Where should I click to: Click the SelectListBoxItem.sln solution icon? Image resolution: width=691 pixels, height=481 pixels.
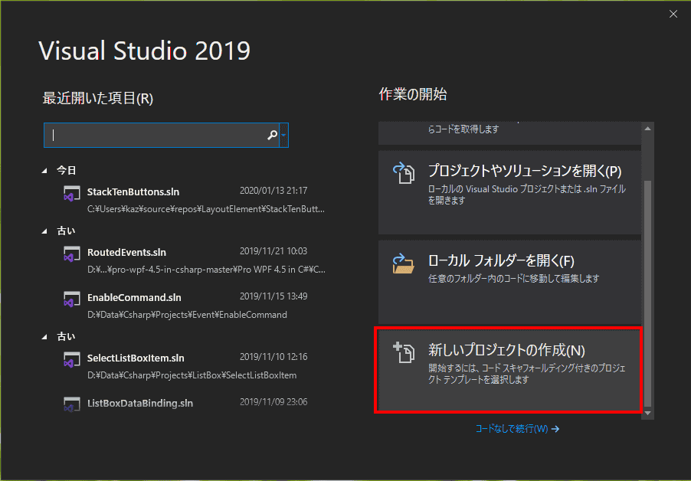pos(72,359)
